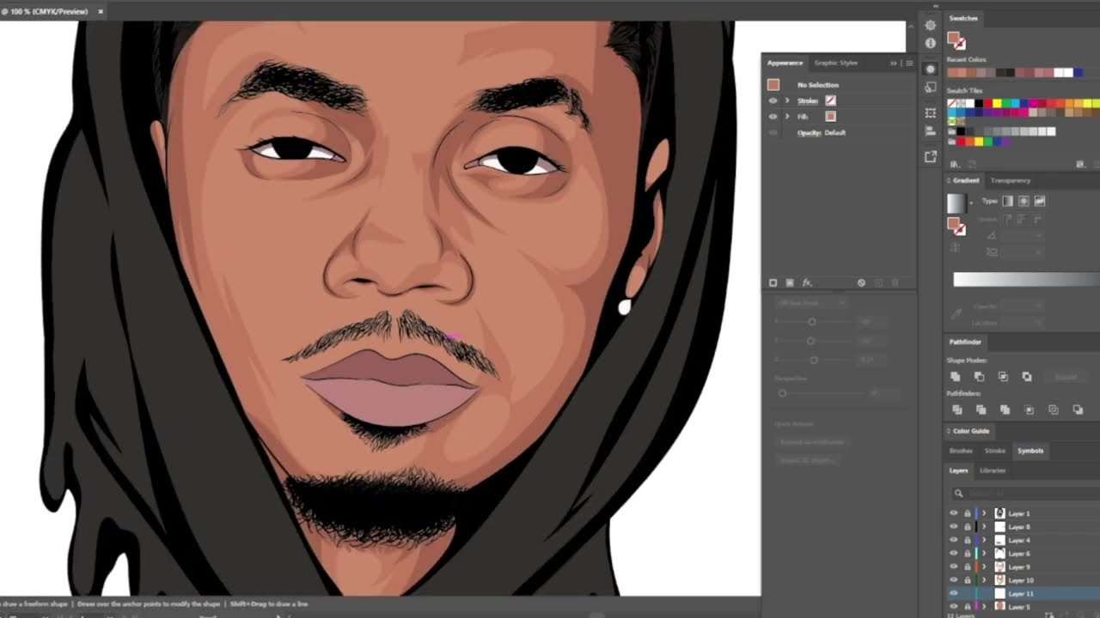Open the Swatch Libraries menu icon
1100x618 pixels.
(x=954, y=164)
